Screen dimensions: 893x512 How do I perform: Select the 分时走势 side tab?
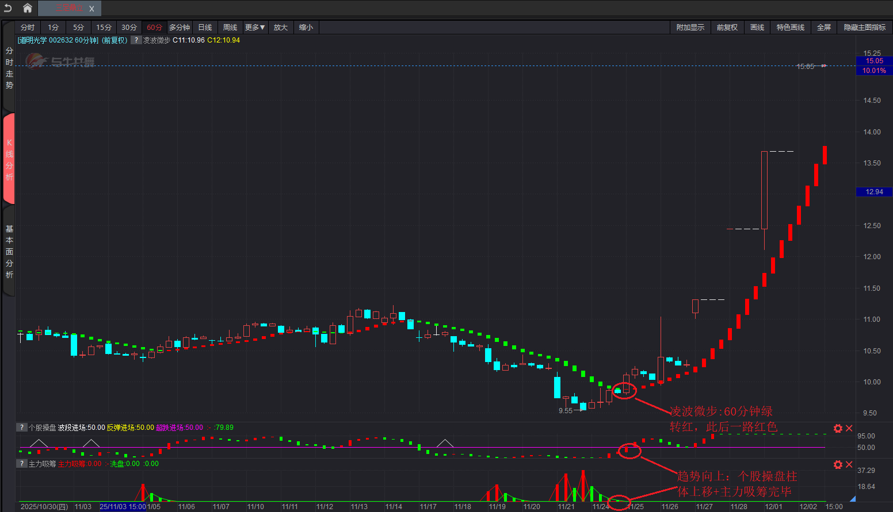pos(9,68)
